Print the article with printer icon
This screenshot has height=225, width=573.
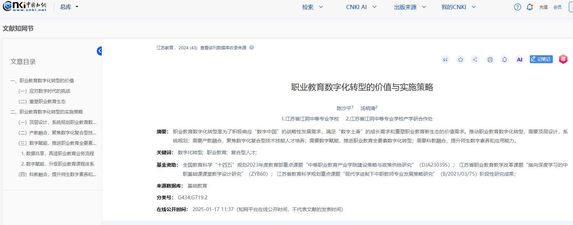point(490,60)
